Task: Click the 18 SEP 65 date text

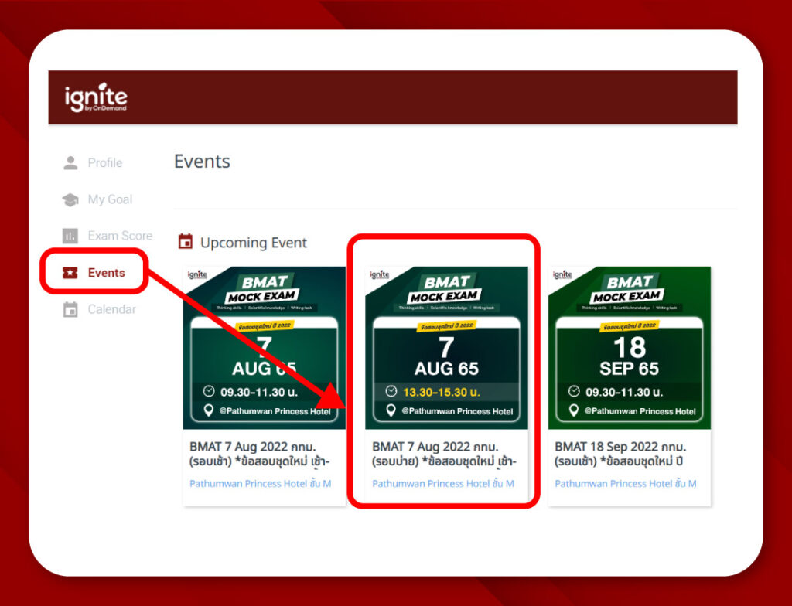Action: pyautogui.click(x=630, y=357)
